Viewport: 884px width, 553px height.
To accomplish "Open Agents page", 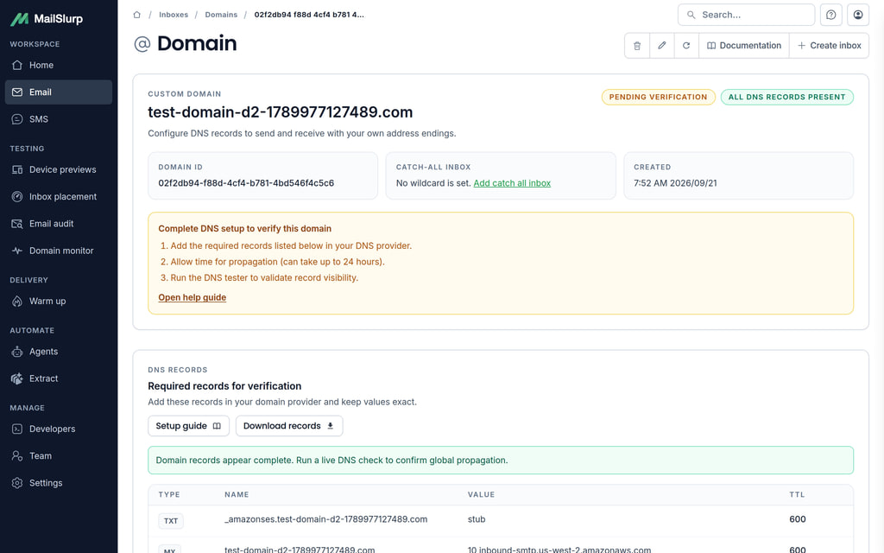I will coord(58,351).
